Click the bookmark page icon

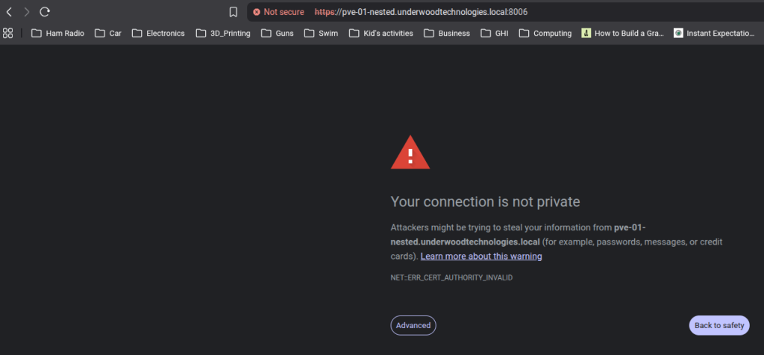(x=234, y=12)
